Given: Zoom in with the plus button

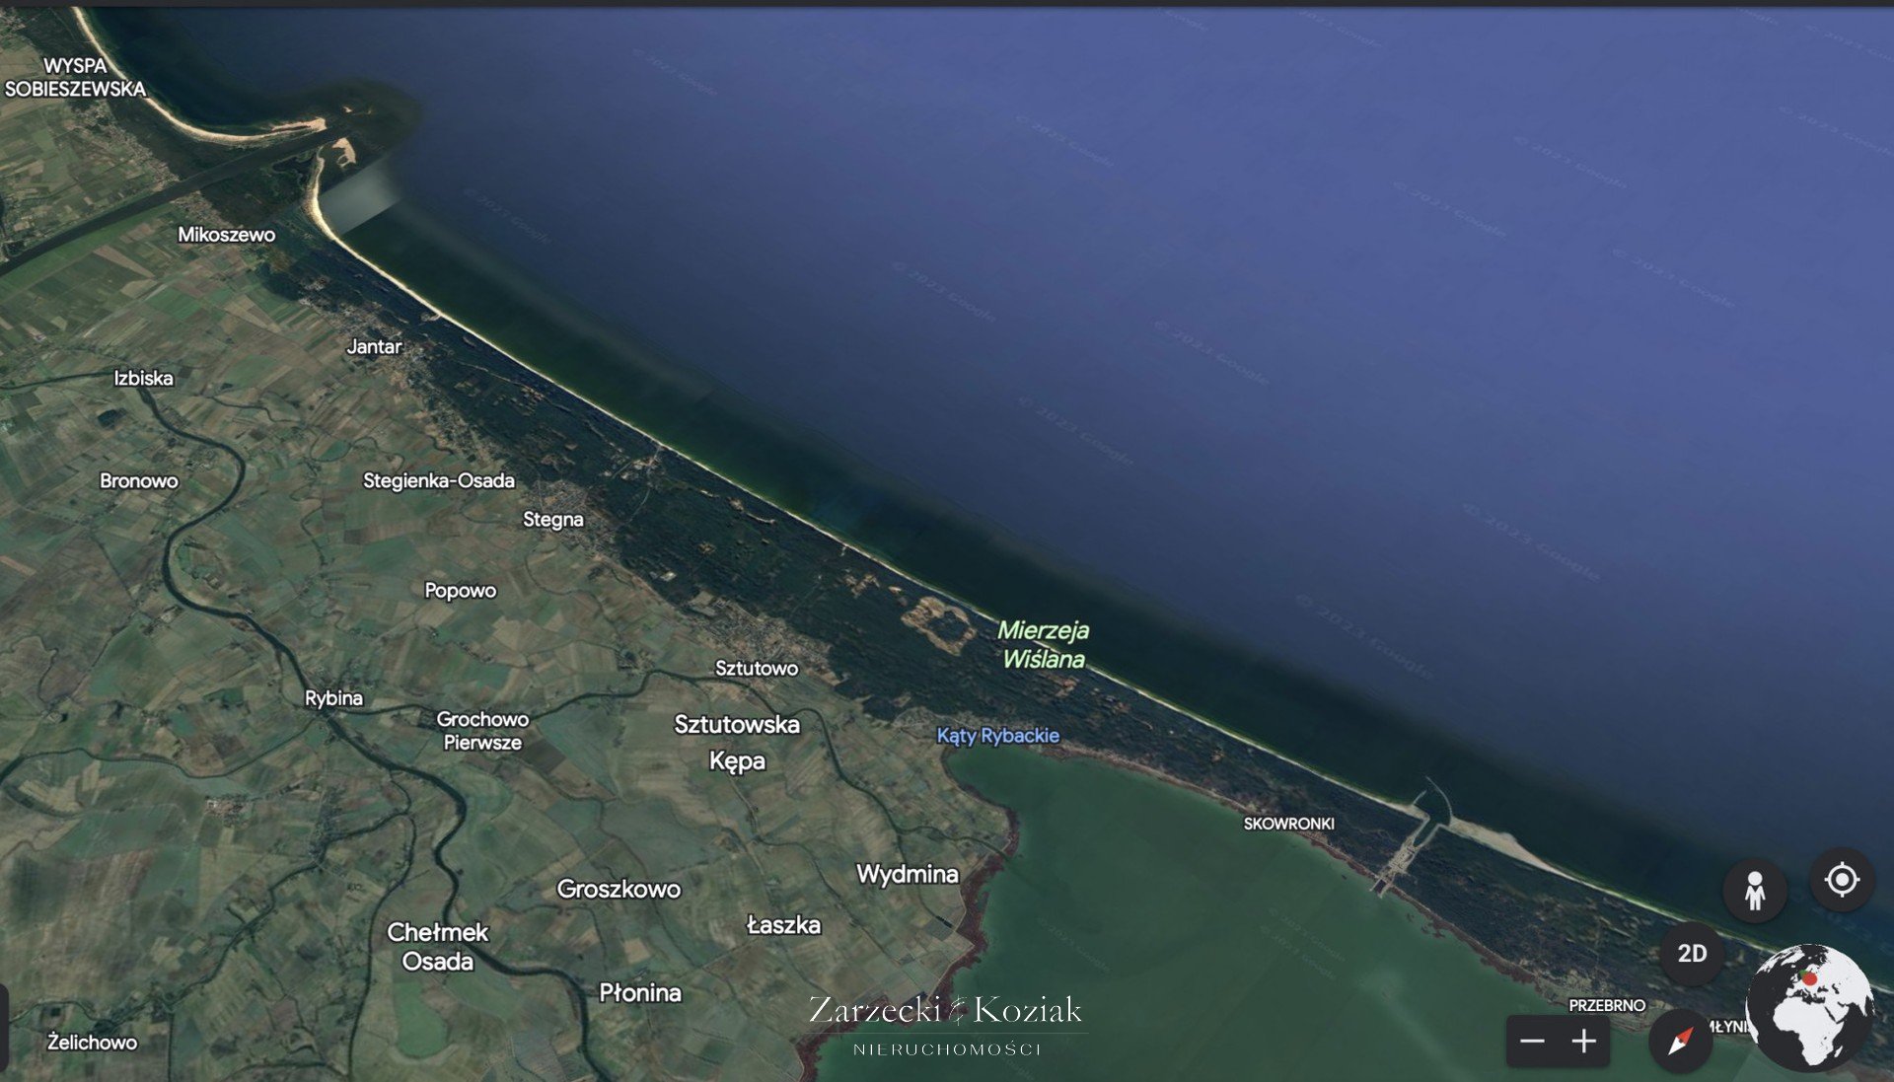Looking at the screenshot, I should (x=1584, y=1042).
